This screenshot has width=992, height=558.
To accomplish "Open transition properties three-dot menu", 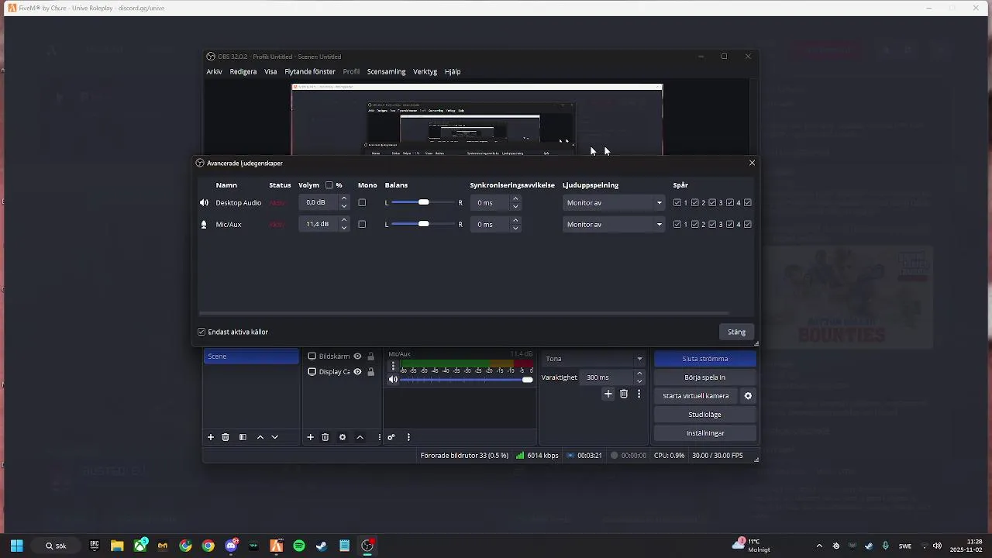I will click(639, 394).
